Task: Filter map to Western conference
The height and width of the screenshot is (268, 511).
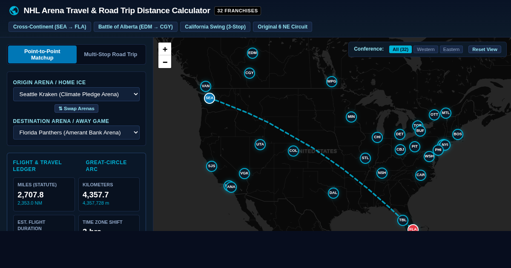Action: pyautogui.click(x=426, y=49)
